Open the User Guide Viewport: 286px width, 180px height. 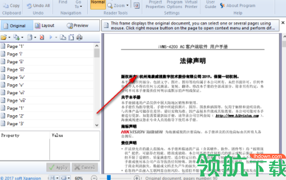click(x=211, y=4)
